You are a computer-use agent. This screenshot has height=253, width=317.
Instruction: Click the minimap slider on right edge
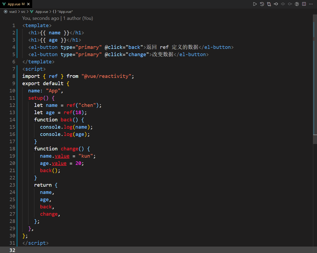pyautogui.click(x=315, y=75)
